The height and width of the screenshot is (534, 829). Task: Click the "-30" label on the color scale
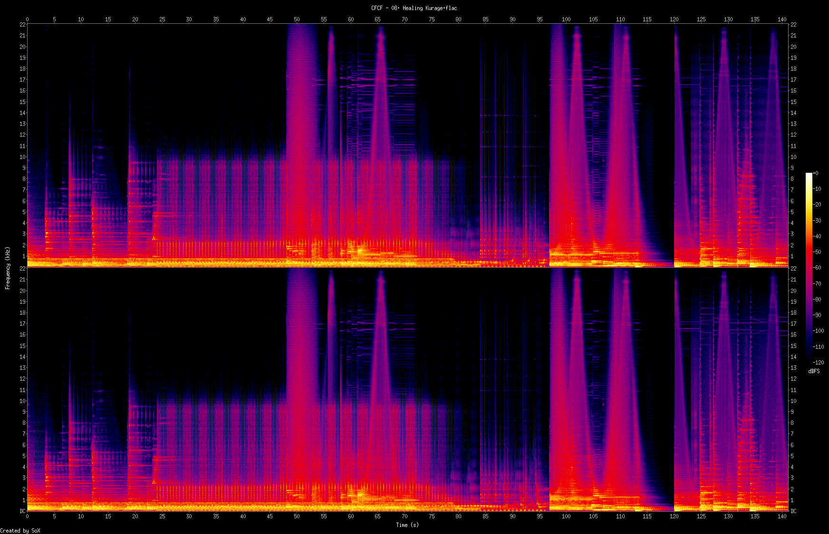pyautogui.click(x=817, y=220)
